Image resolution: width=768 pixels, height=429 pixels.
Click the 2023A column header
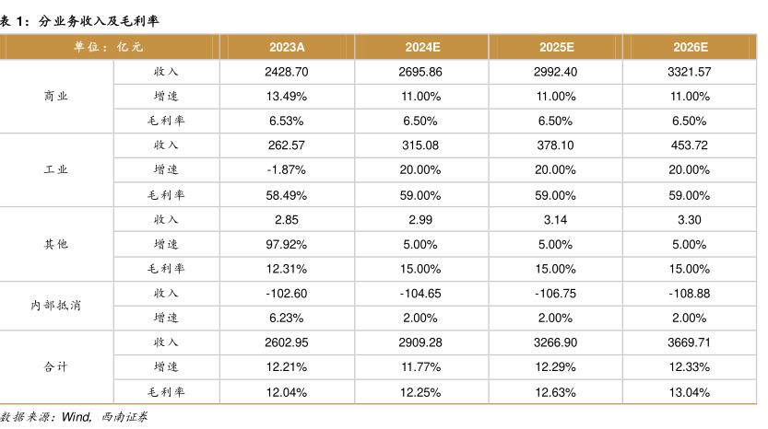(287, 47)
